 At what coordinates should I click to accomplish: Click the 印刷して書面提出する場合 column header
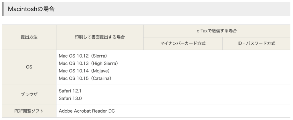pos(100,37)
